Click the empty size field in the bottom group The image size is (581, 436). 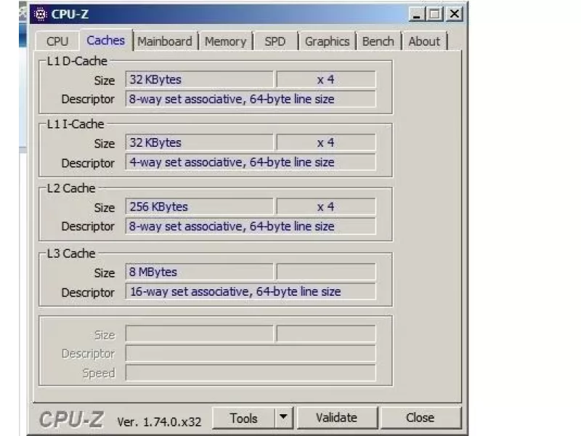(199, 334)
